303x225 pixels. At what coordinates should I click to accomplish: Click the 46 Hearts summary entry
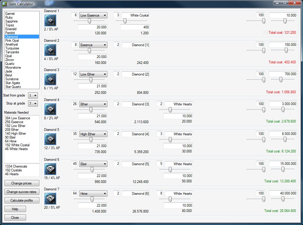click(12, 174)
